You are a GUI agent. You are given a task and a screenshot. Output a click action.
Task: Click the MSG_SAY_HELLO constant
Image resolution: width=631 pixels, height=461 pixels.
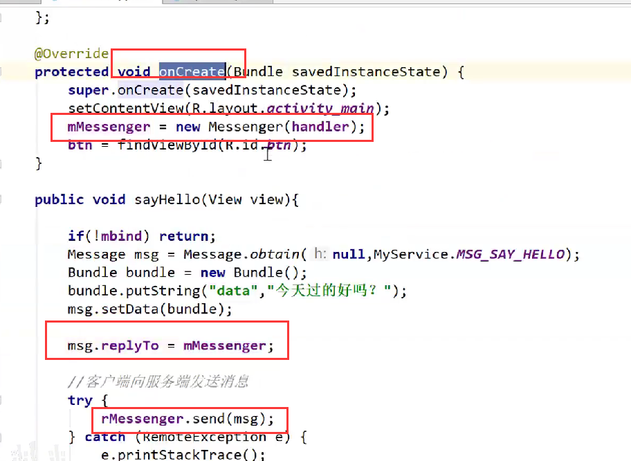511,255
